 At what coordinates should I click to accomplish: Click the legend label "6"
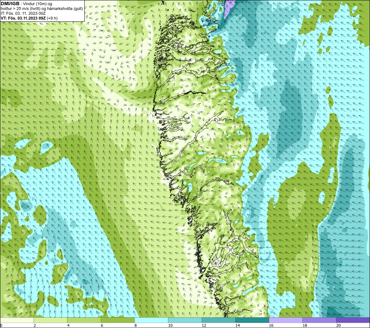click(x=102, y=325)
